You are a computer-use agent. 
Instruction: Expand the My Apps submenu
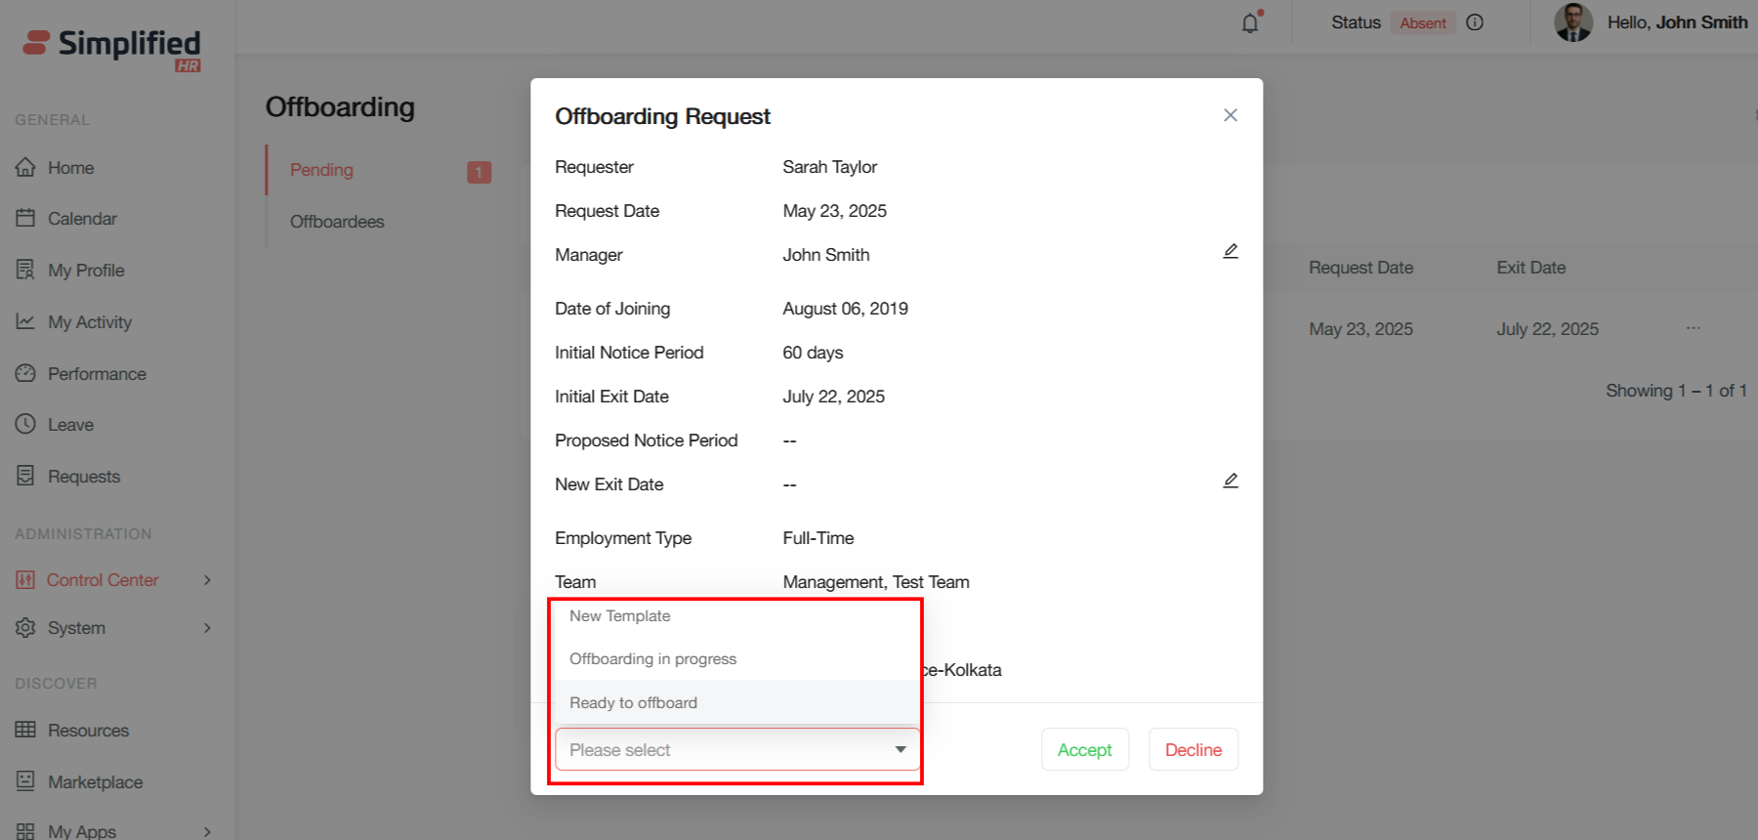pos(207,831)
